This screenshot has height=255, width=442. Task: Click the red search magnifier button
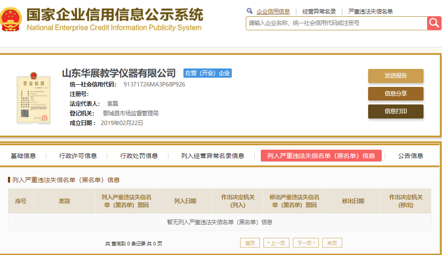434,23
